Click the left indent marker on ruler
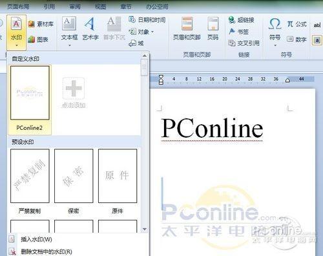Image resolution: width=323 pixels, height=256 pixels. click(161, 80)
